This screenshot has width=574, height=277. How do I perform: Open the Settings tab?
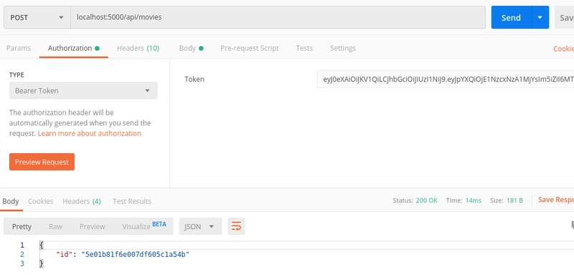(343, 48)
